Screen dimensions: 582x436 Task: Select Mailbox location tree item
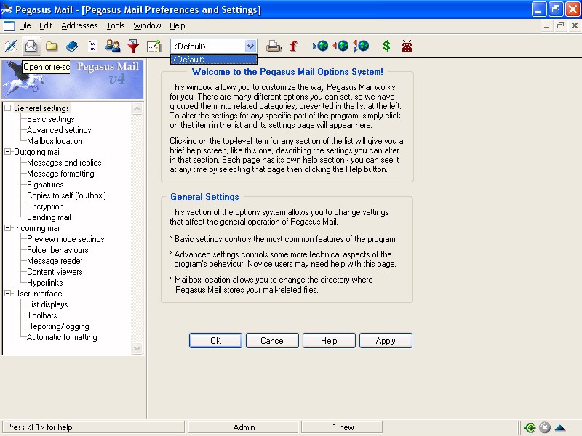click(x=55, y=141)
